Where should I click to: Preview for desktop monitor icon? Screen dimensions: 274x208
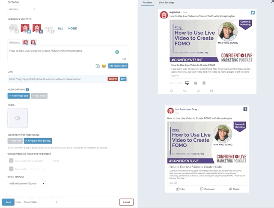[x=187, y=83]
